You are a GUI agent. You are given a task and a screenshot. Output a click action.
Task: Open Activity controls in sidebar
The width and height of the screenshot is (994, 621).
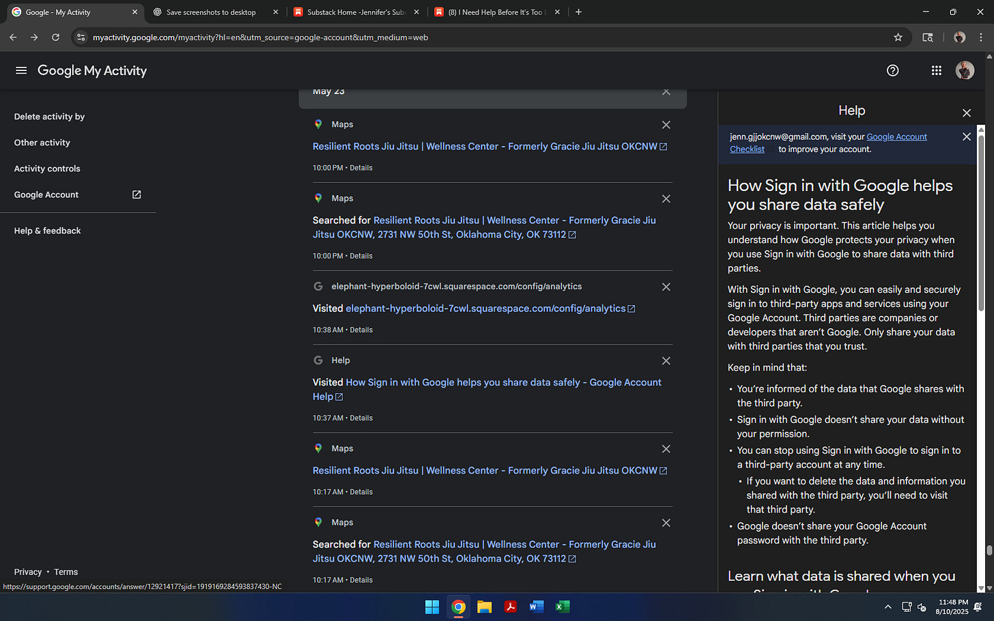(x=47, y=169)
